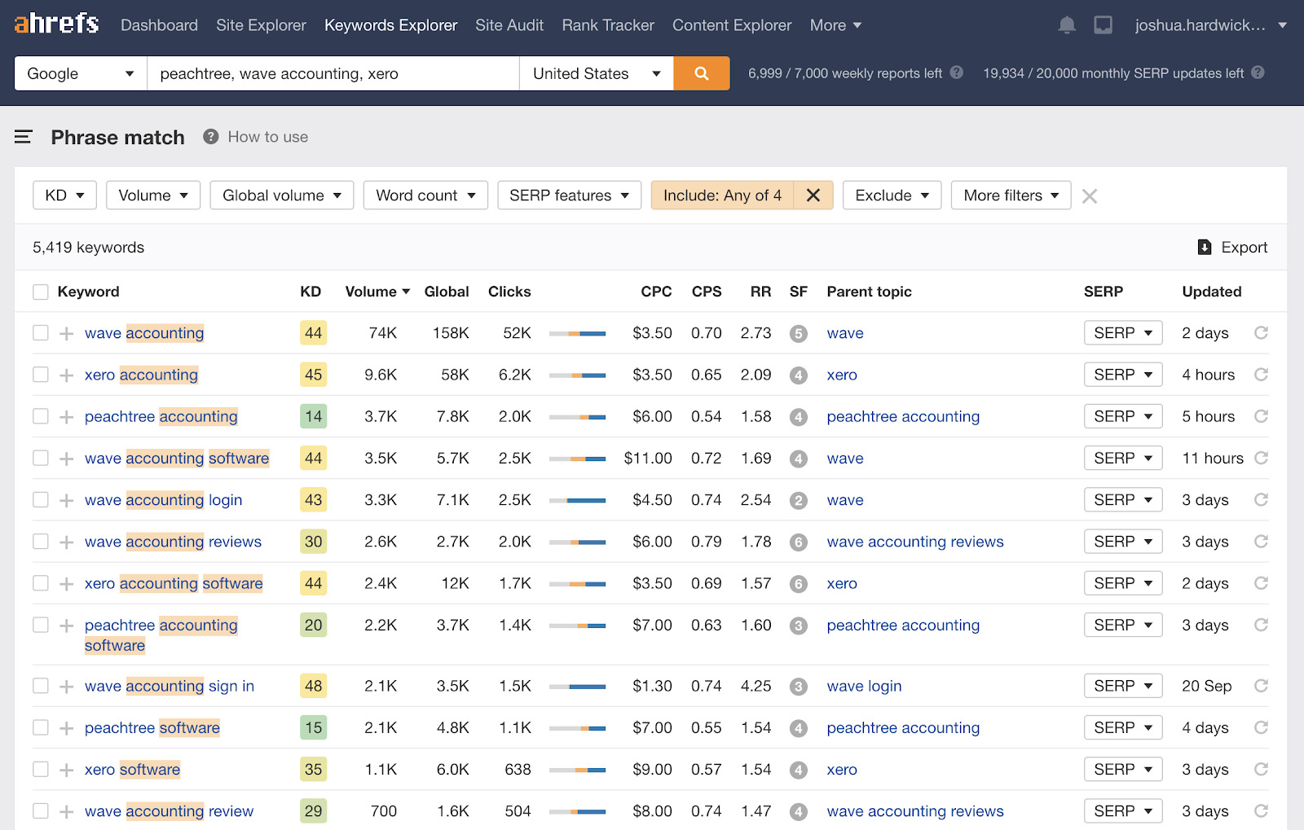Click the Clicks distribution bar for 'wave accounting'
The height and width of the screenshot is (830, 1304).
[577, 333]
